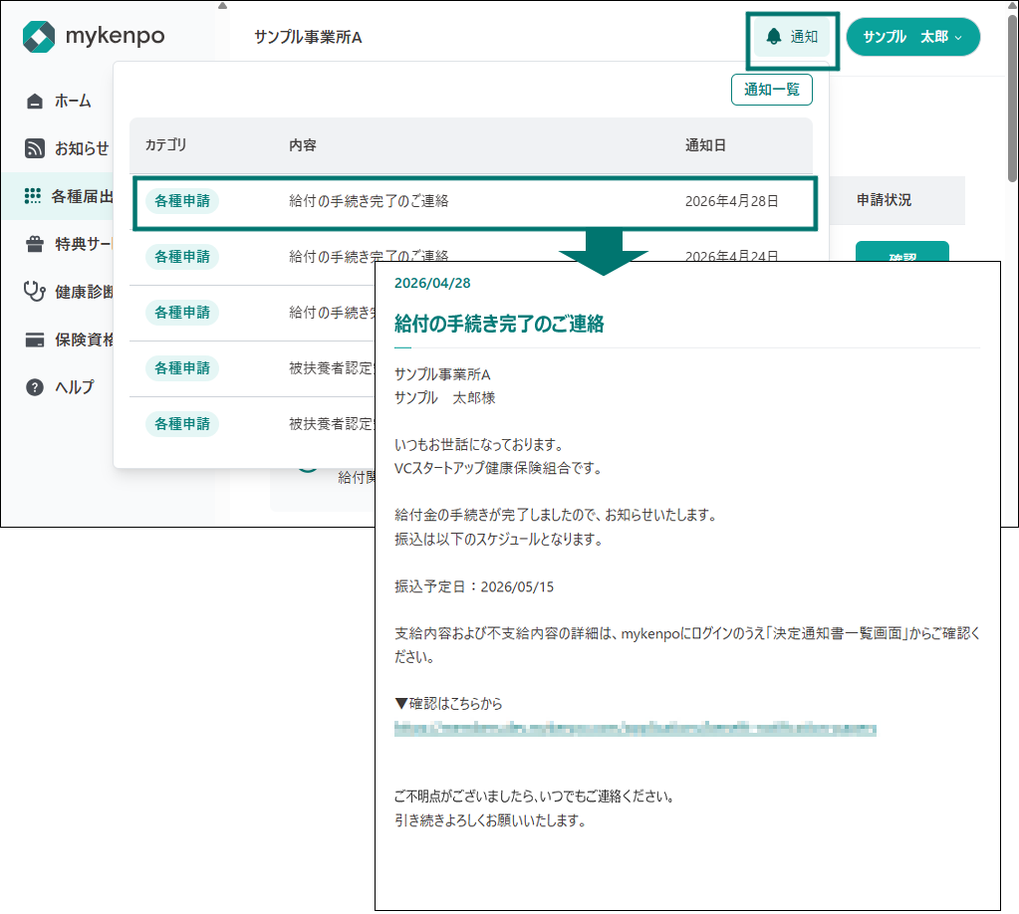Click the RSS icon beside お知らせ

click(35, 148)
